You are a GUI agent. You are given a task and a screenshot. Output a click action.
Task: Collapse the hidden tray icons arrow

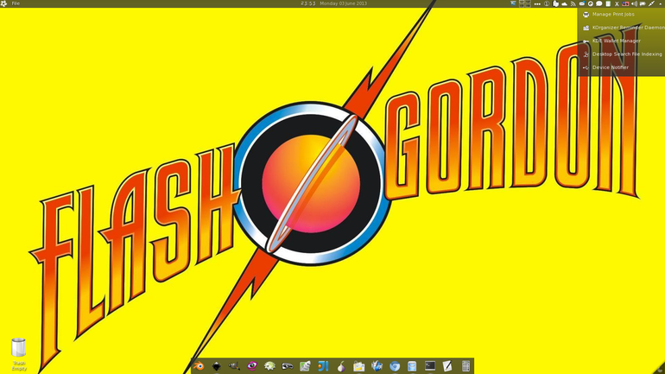pos(661,3)
